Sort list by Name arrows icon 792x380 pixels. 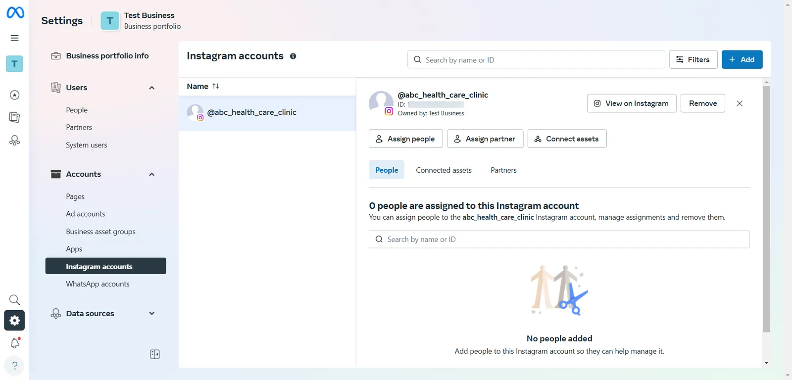click(216, 86)
